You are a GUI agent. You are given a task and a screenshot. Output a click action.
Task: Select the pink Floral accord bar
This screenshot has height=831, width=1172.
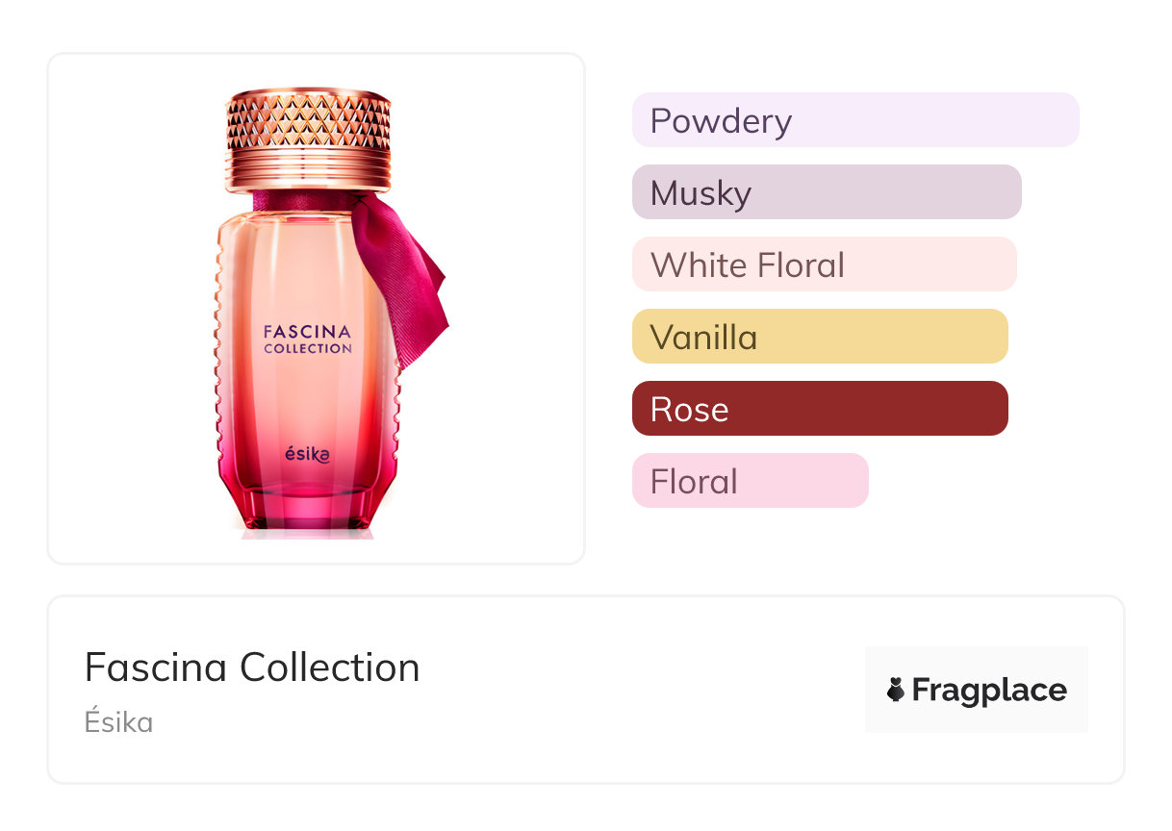click(x=750, y=481)
